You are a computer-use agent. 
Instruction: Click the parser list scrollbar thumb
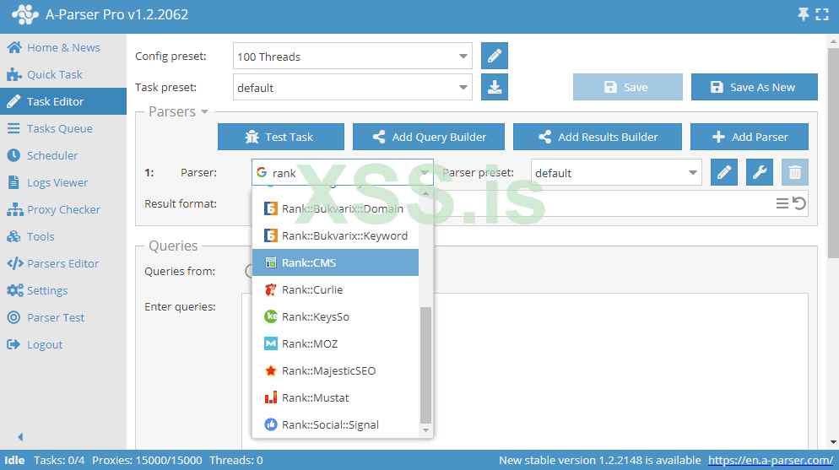coord(425,365)
